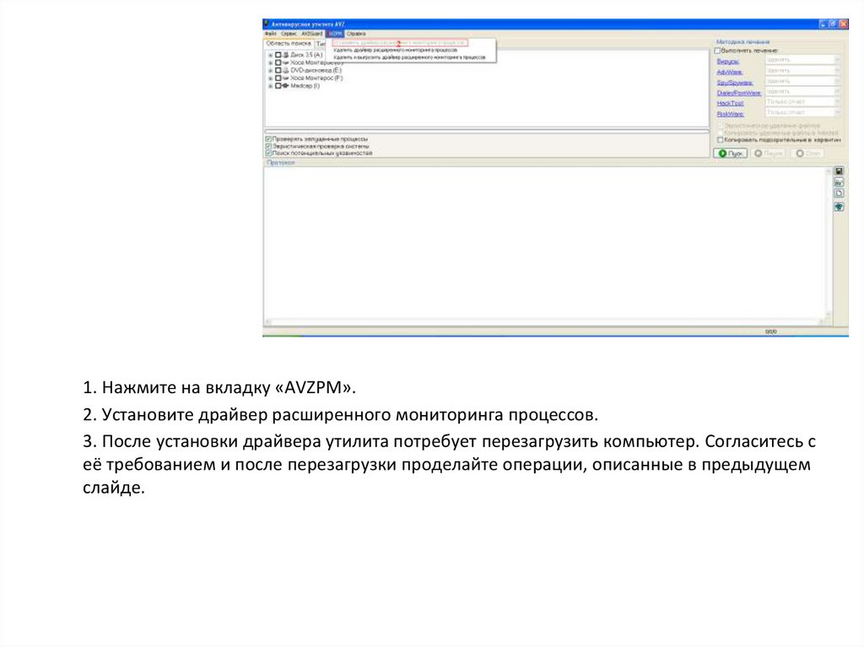Expand the Диск 3,5 (A:) tree node

[x=270, y=55]
